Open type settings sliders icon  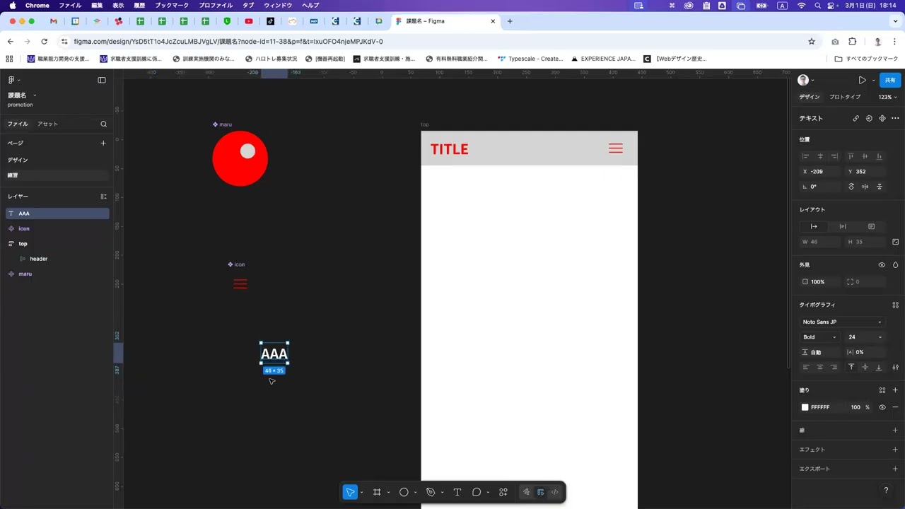pyautogui.click(x=895, y=367)
